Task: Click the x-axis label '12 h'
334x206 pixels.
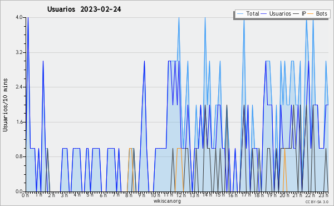Action: pos(181,195)
